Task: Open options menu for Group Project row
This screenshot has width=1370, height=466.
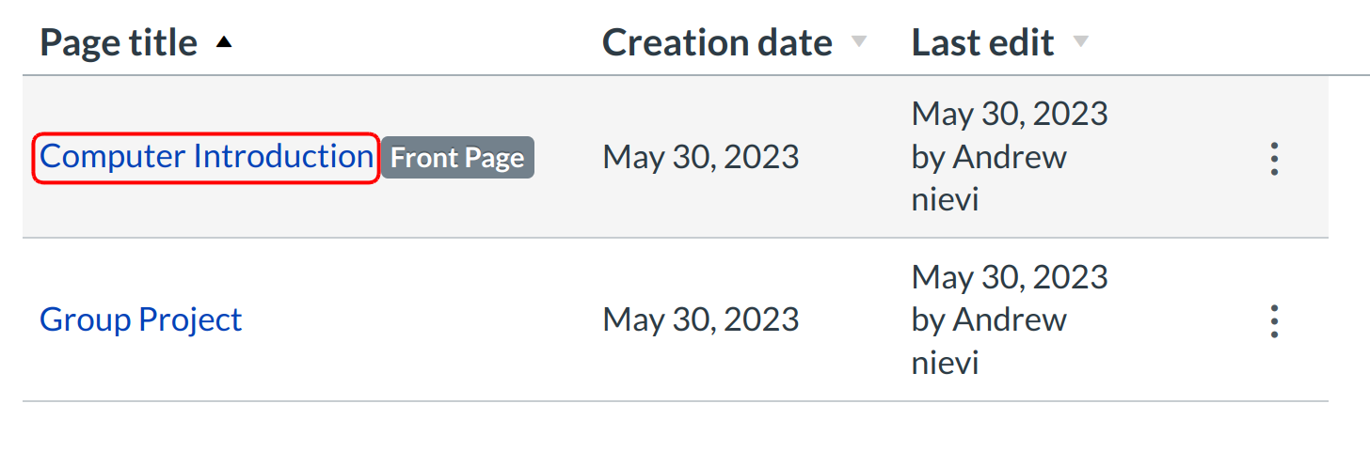Action: coord(1274,321)
